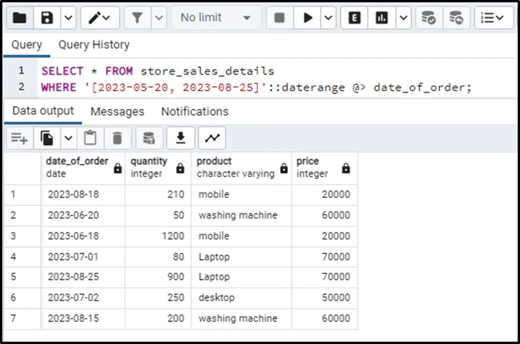This screenshot has width=520, height=344.
Task: Click the Rollback database icon
Action: click(x=456, y=18)
